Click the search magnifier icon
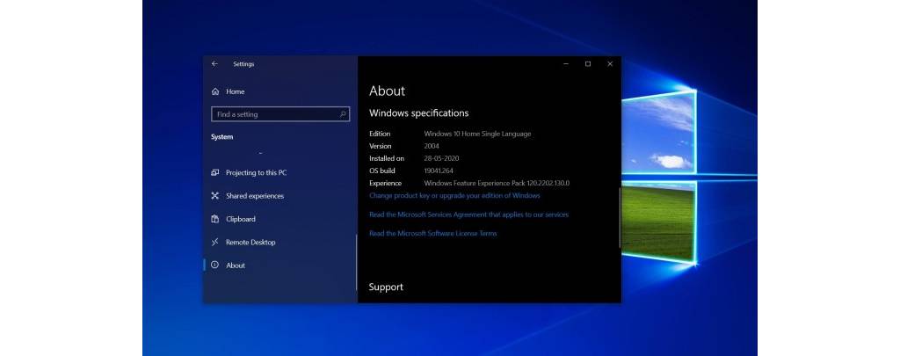The image size is (900, 356). tap(343, 114)
